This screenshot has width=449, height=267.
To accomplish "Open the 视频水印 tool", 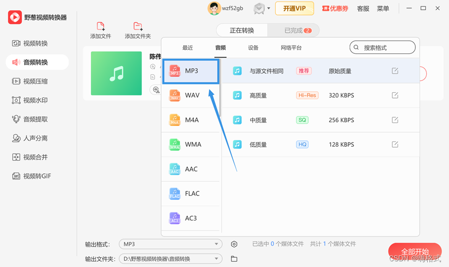I will tap(30, 100).
